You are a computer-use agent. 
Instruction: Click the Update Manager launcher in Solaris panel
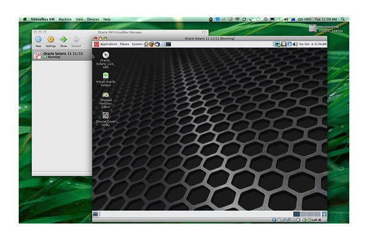163,44
